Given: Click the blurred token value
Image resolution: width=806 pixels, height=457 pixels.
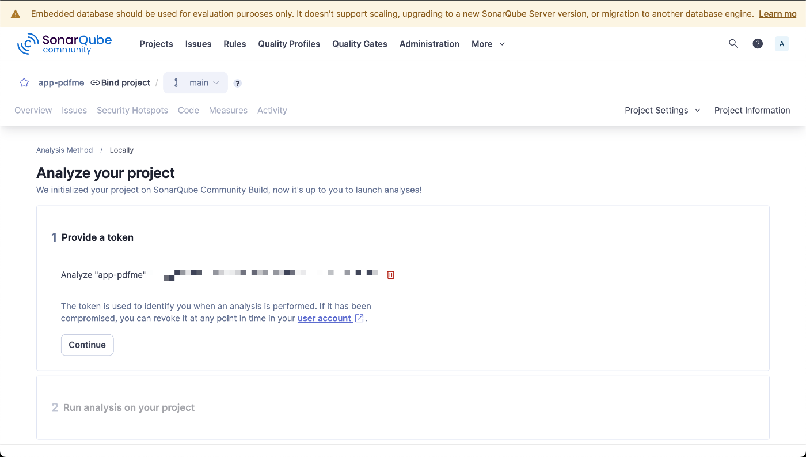Looking at the screenshot, I should pos(271,274).
